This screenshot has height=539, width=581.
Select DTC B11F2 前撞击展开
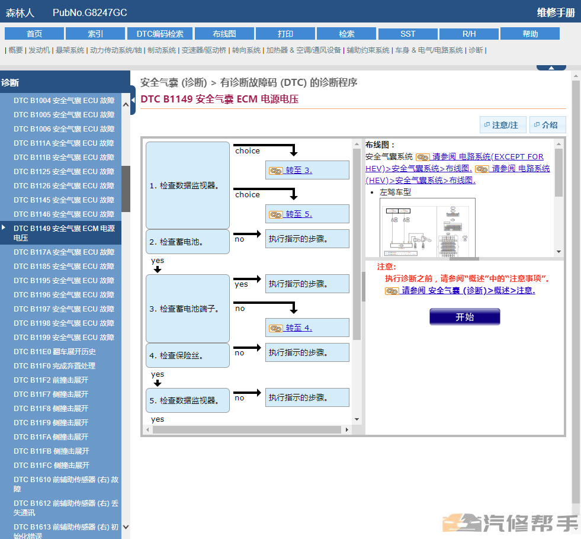51,380
